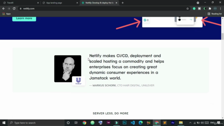
Task: Open Sublime Text from the taskbar
Action: (x=165, y=123)
